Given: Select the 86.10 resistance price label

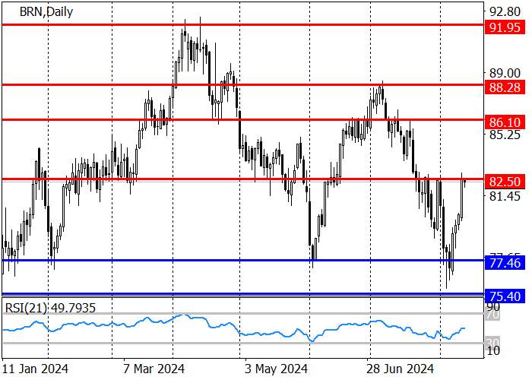Looking at the screenshot, I should (505, 122).
